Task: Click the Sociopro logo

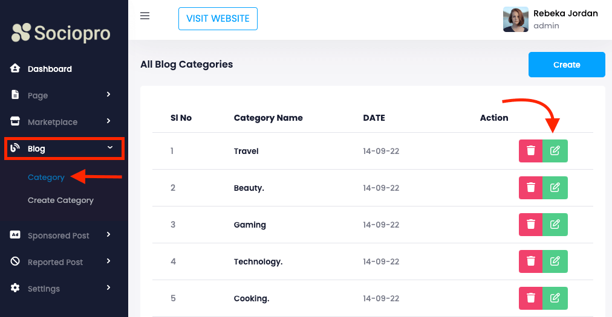Action: tap(61, 33)
